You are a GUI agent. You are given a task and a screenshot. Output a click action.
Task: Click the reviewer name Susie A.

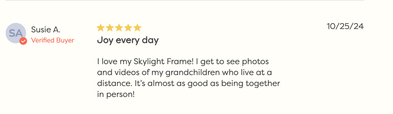(x=46, y=30)
